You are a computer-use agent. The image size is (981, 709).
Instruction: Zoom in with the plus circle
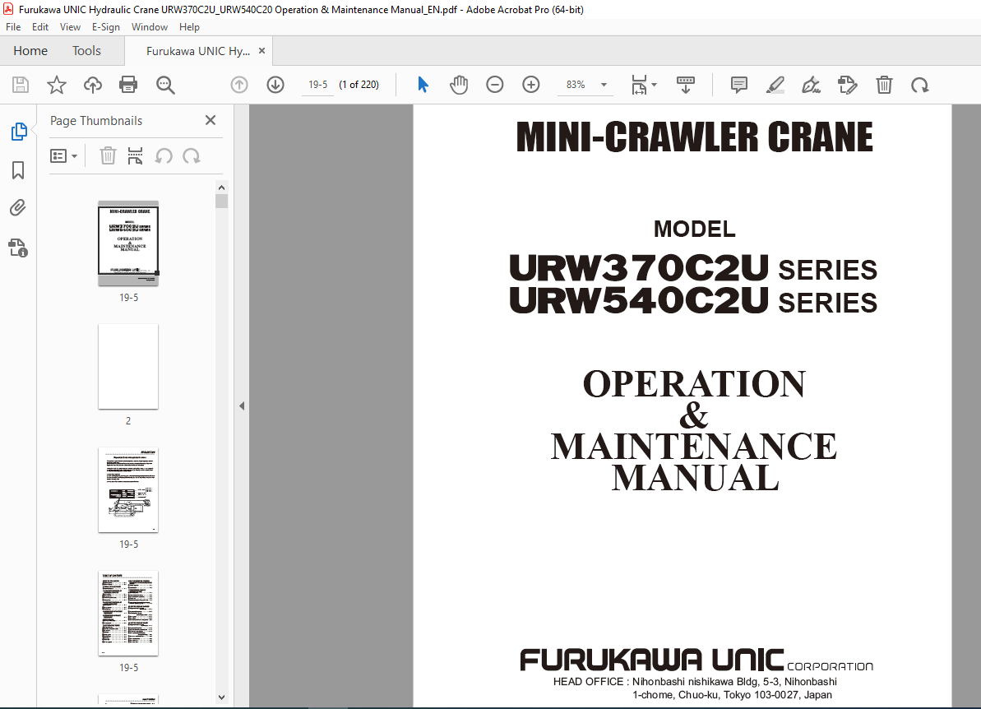(x=530, y=85)
